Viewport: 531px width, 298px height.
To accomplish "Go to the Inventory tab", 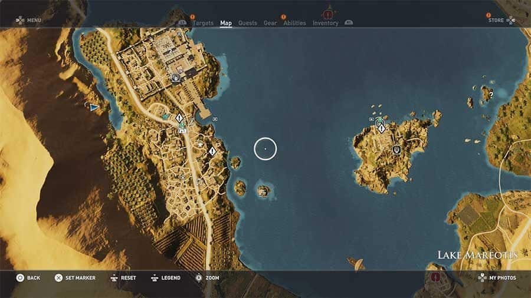I will coord(326,23).
